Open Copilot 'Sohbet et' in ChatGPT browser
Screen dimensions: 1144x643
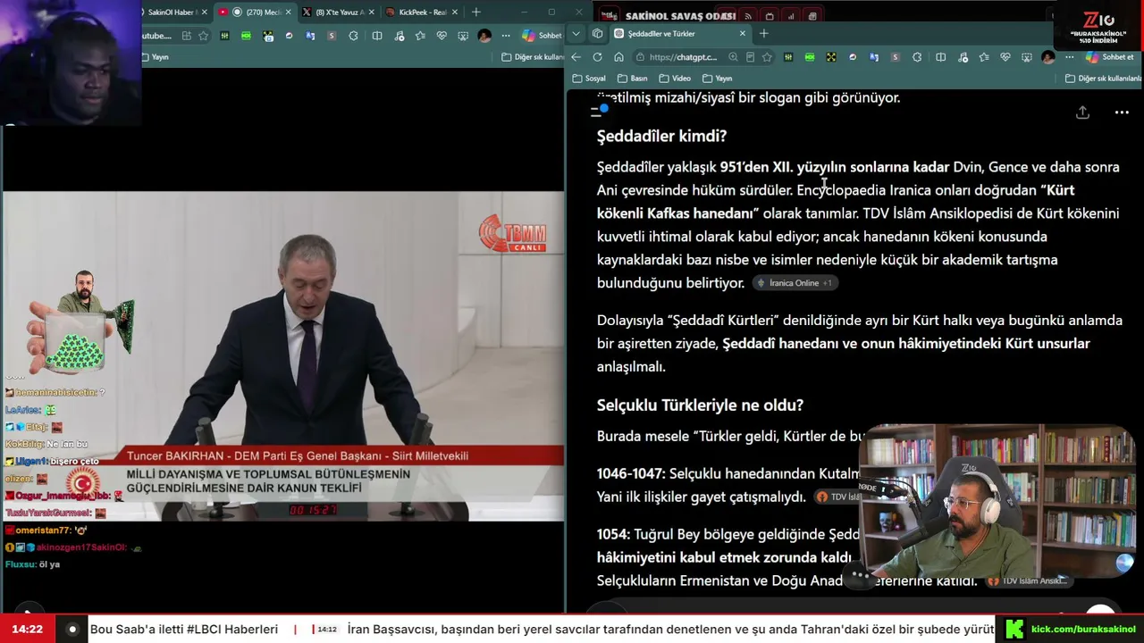(1110, 57)
